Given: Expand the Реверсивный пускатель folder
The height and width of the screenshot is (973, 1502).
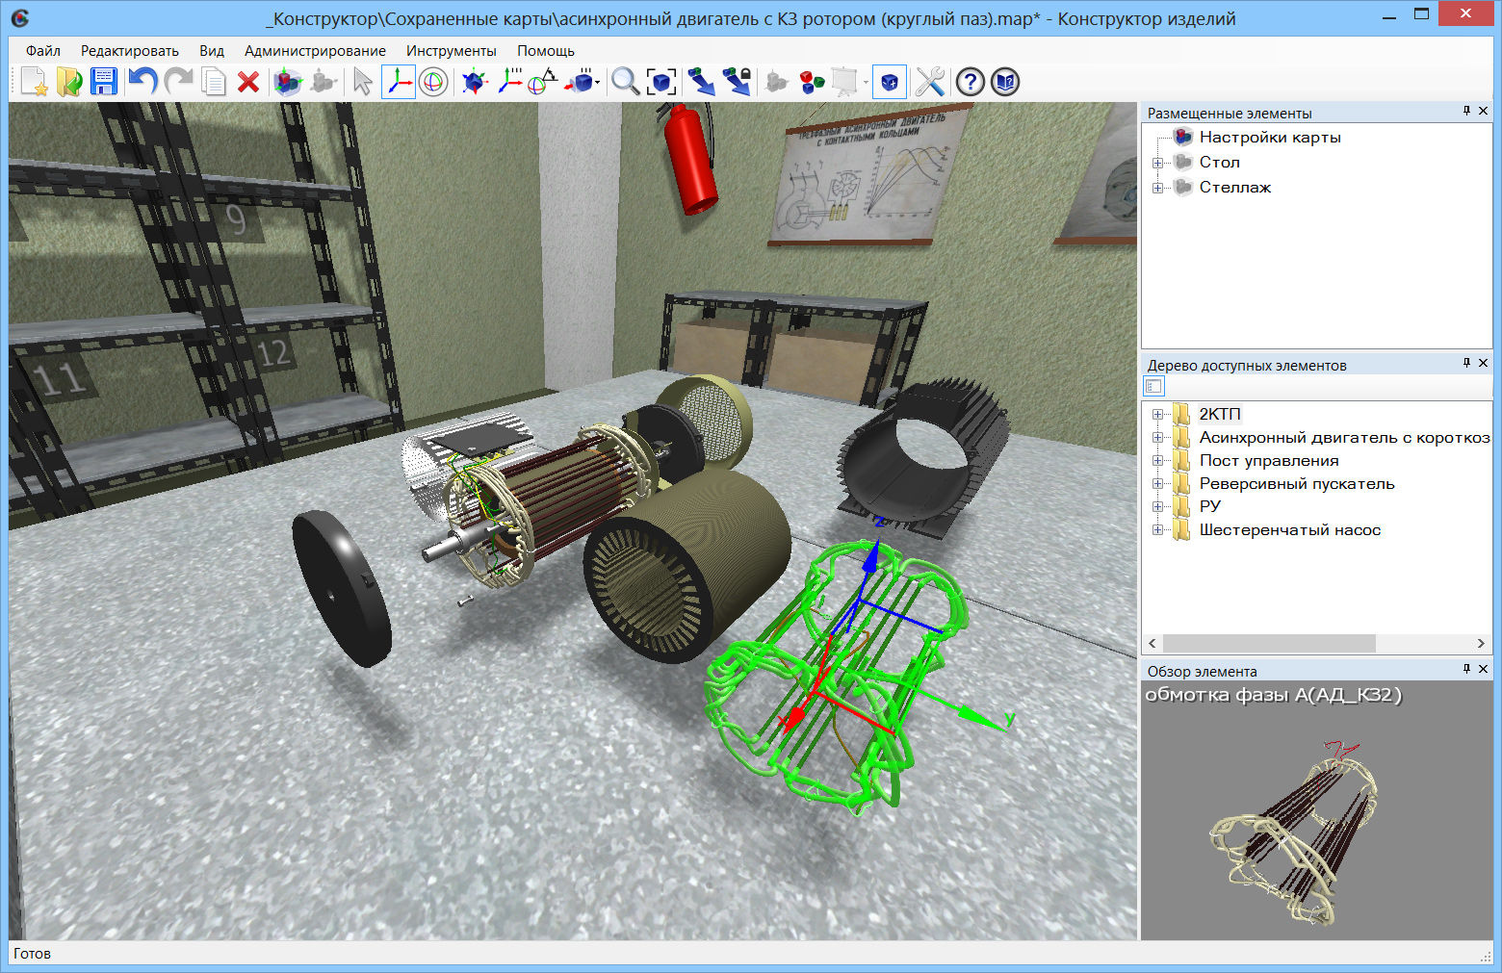Looking at the screenshot, I should point(1157,484).
